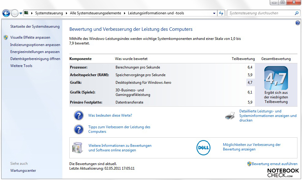Go to Startseite der Systemsteuerung
302x180 pixels.
point(35,26)
